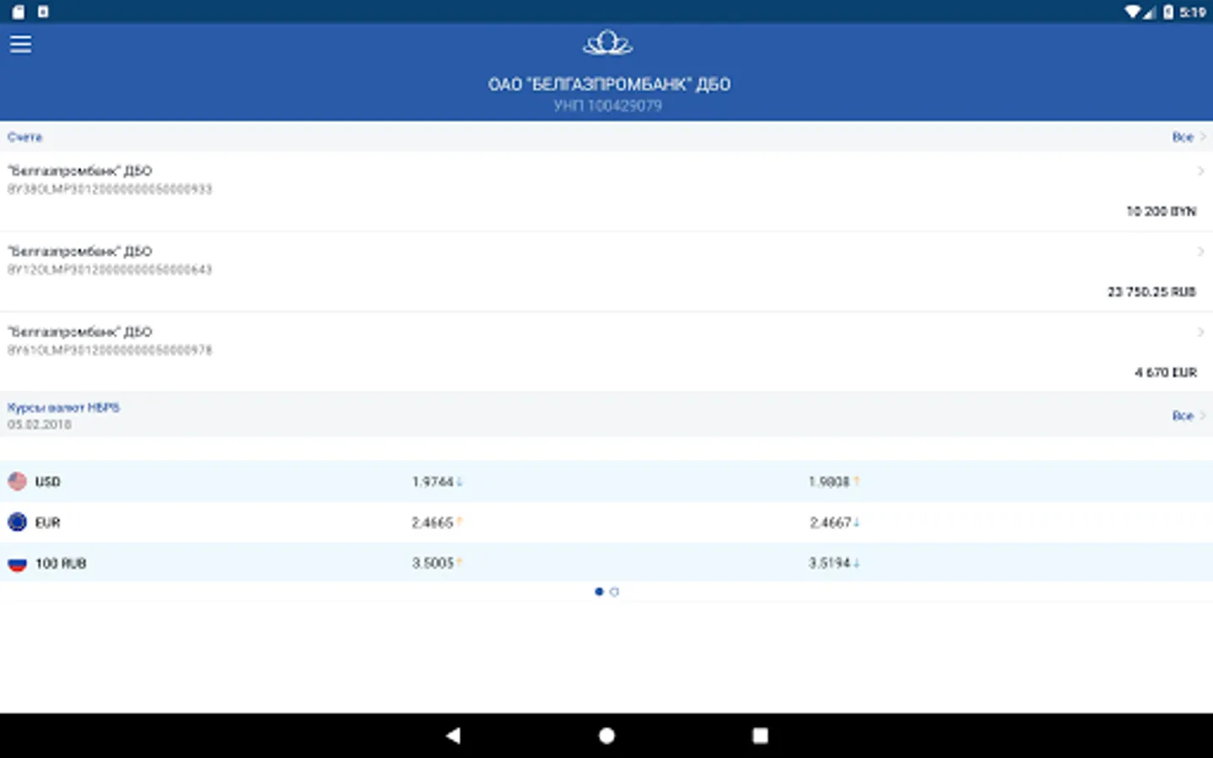This screenshot has height=758, width=1213.
Task: Click the 100 RUB currency label
Action: (61, 563)
